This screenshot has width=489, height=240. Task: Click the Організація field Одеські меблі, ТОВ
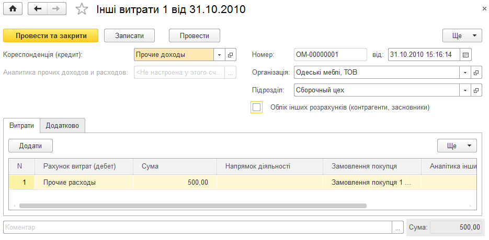point(377,73)
